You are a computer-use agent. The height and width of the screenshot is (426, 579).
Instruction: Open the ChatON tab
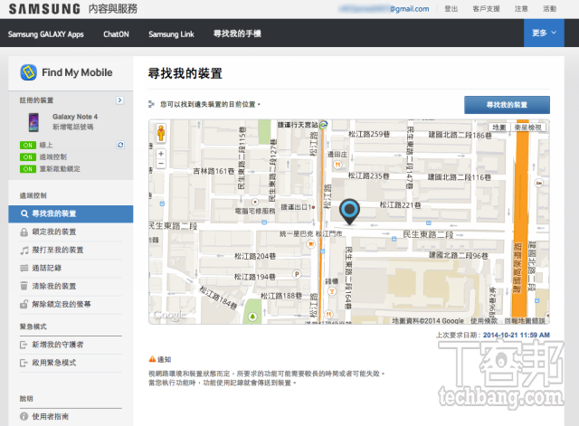(116, 34)
